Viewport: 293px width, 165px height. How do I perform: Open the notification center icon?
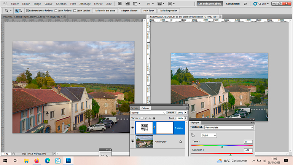[x=286, y=161]
